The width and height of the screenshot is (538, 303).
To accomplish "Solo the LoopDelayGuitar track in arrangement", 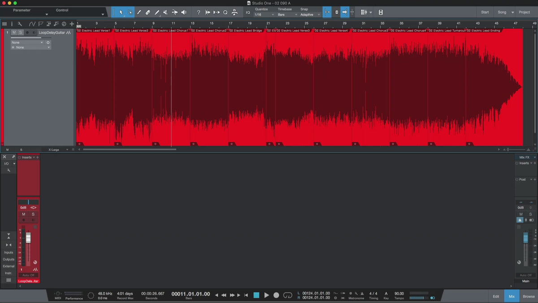I will tap(20, 32).
